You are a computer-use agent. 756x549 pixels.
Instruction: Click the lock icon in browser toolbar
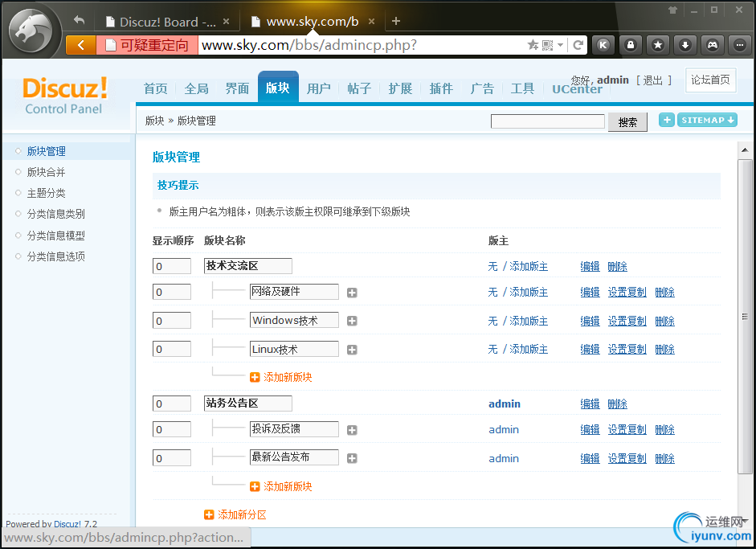tap(631, 45)
